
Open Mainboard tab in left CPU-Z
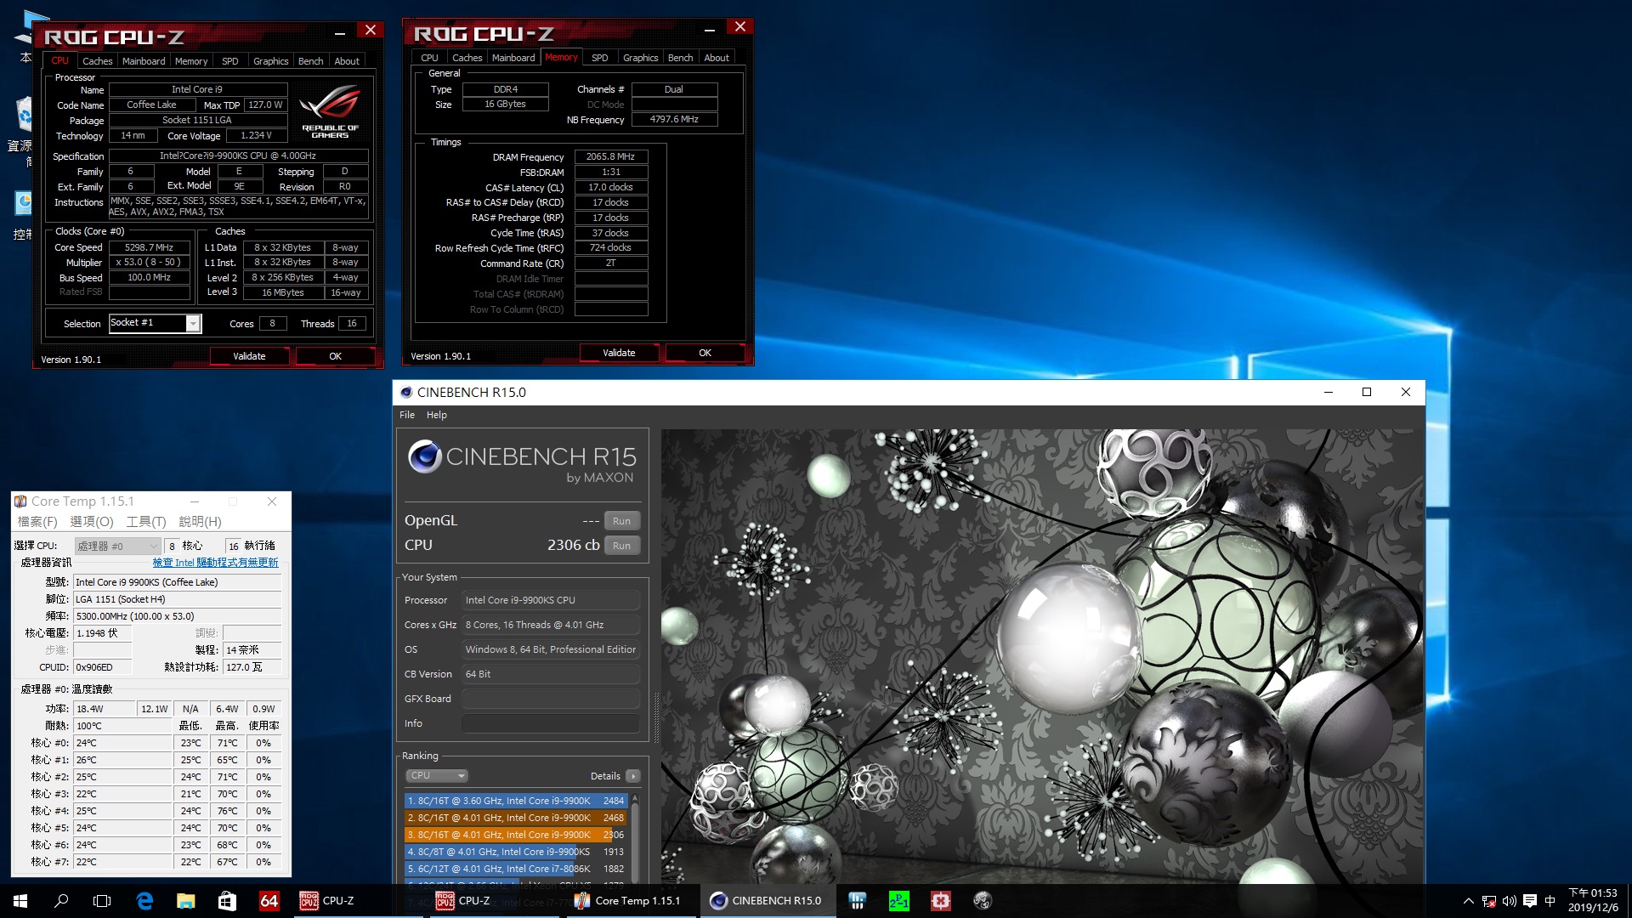[144, 61]
